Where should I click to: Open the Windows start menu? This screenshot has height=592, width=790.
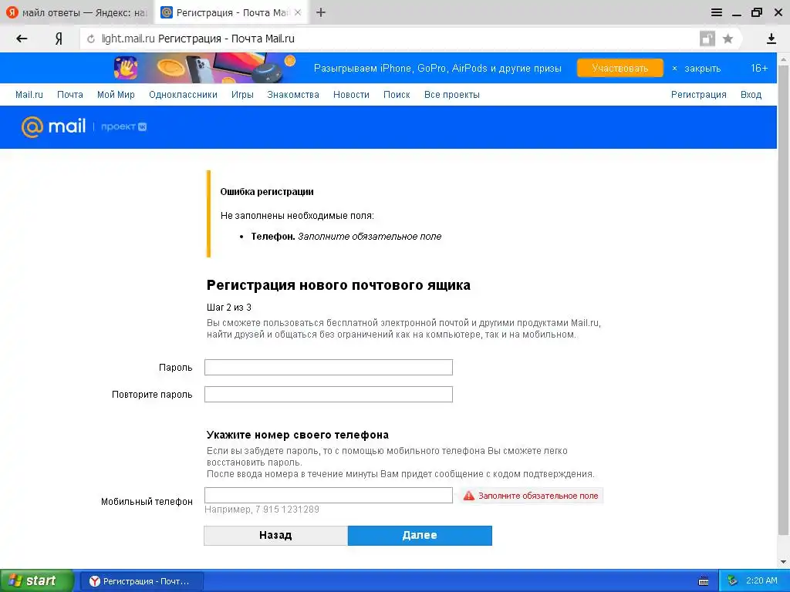[x=36, y=580]
